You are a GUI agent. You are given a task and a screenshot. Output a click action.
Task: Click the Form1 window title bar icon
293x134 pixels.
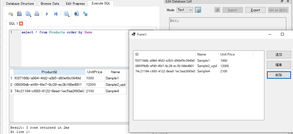(133, 34)
